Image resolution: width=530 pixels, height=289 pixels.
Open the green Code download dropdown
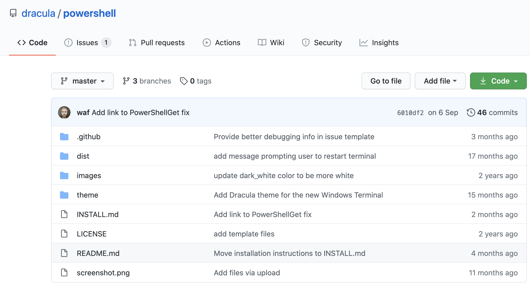[498, 81]
